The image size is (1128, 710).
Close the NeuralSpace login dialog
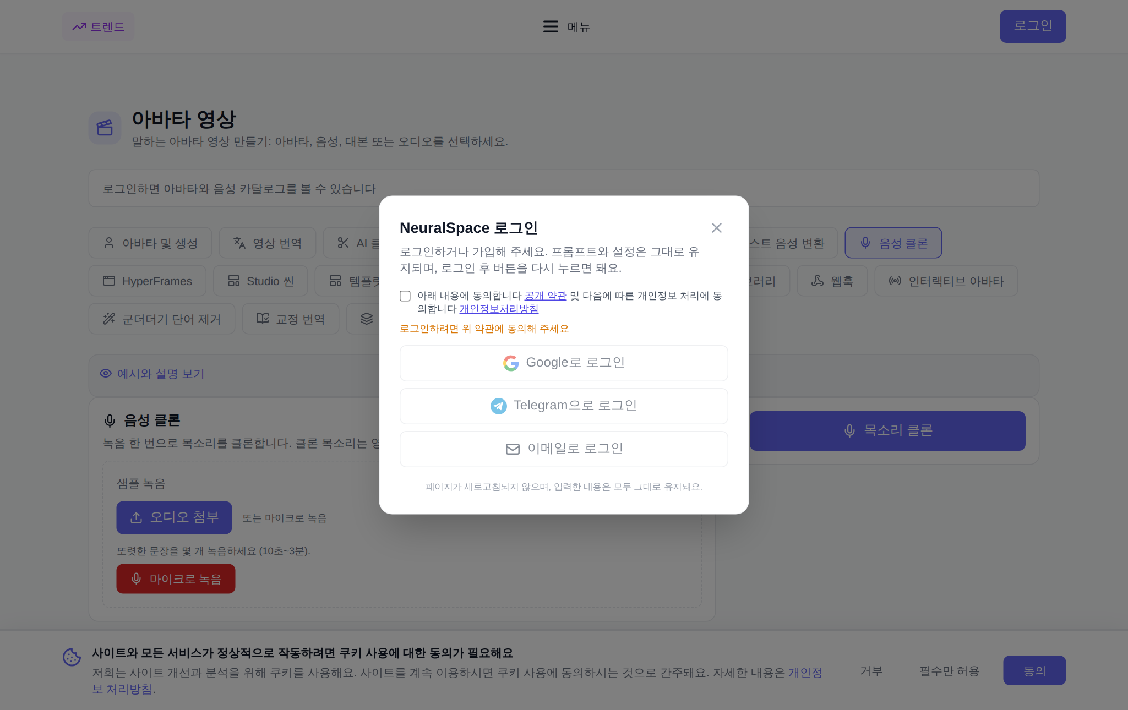pyautogui.click(x=716, y=228)
